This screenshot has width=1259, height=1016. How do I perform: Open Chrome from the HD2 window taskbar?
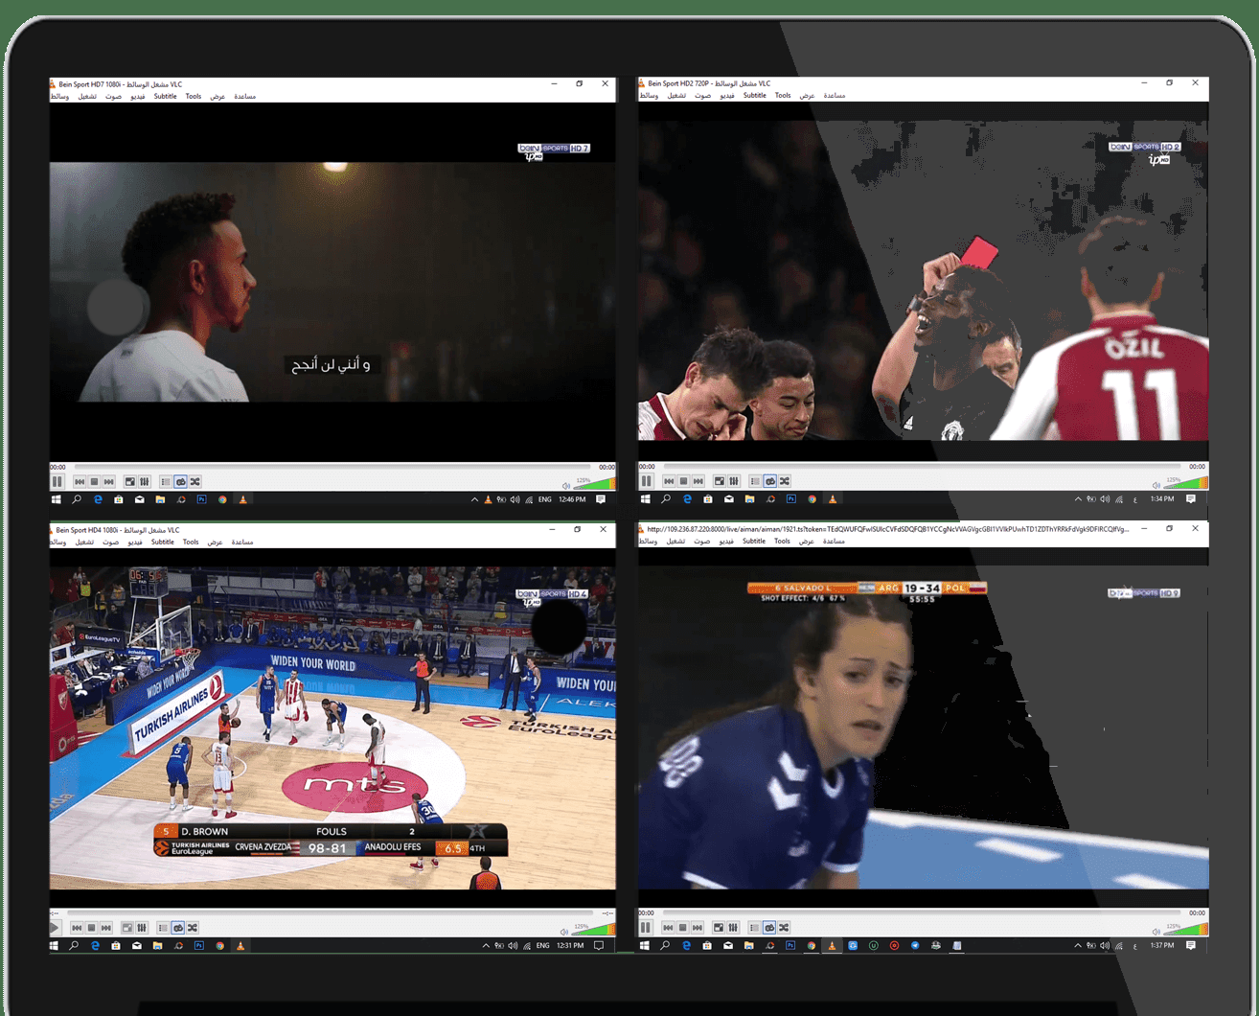tap(812, 499)
